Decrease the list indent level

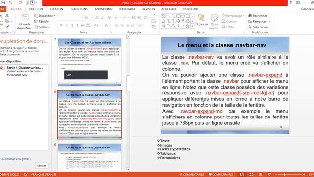click(134, 18)
